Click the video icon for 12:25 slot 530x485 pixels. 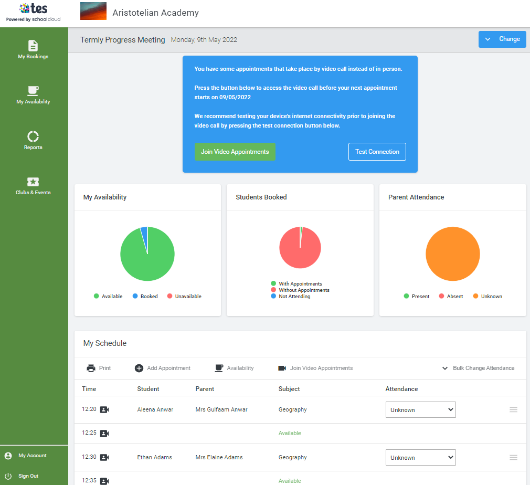click(x=104, y=433)
